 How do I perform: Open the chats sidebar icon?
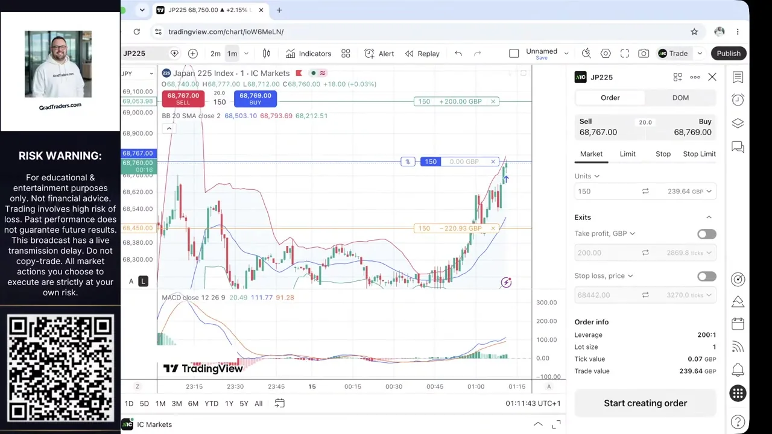point(738,146)
